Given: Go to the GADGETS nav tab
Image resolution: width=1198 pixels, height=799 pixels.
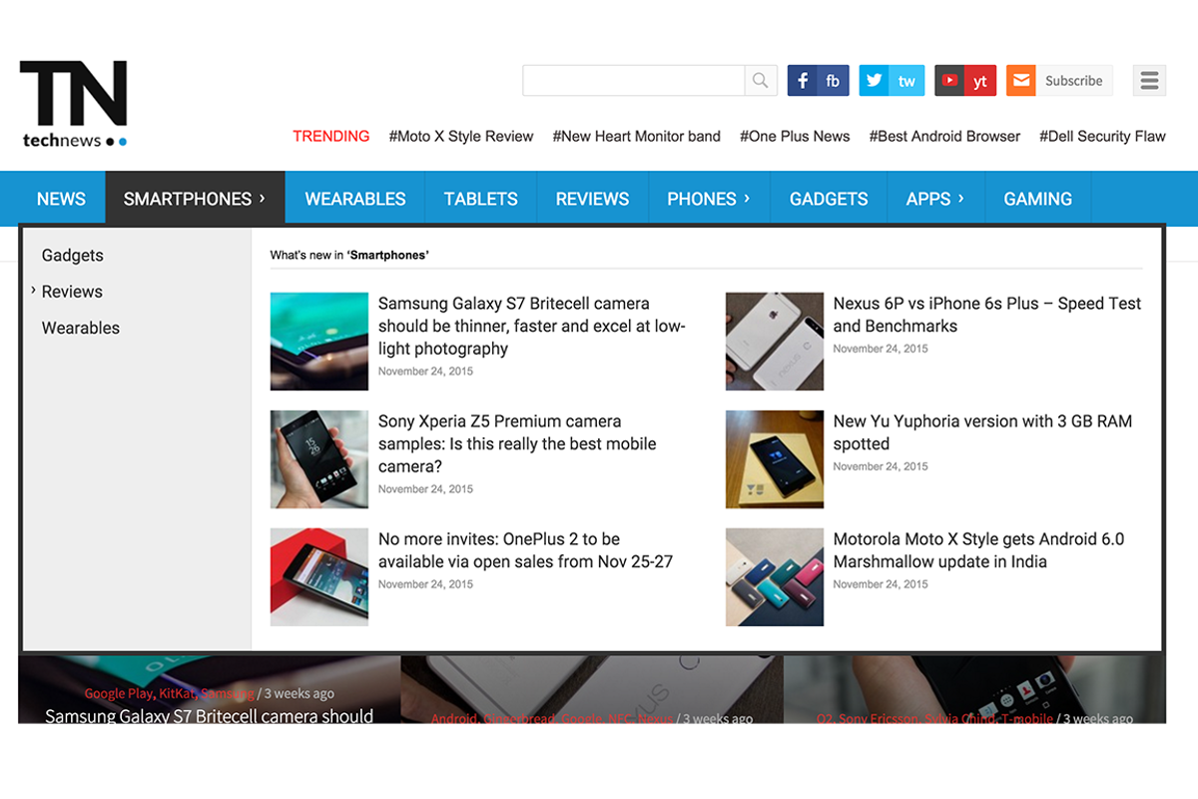Looking at the screenshot, I should coord(829,199).
